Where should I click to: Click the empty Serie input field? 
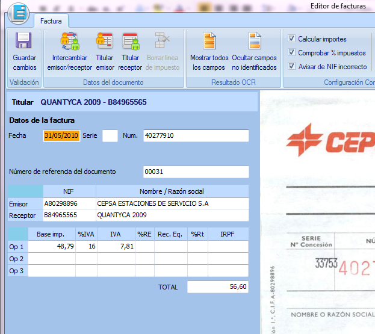click(x=110, y=135)
